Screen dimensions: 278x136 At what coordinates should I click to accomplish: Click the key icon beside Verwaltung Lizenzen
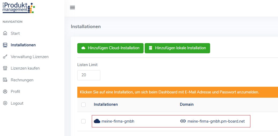(5, 57)
